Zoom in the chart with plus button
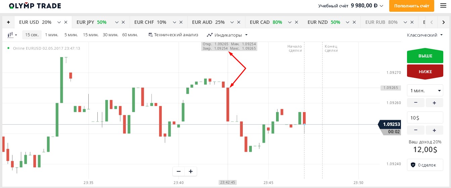 (191, 171)
